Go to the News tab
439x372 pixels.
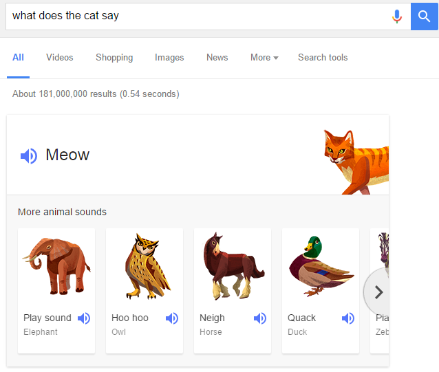tap(217, 58)
